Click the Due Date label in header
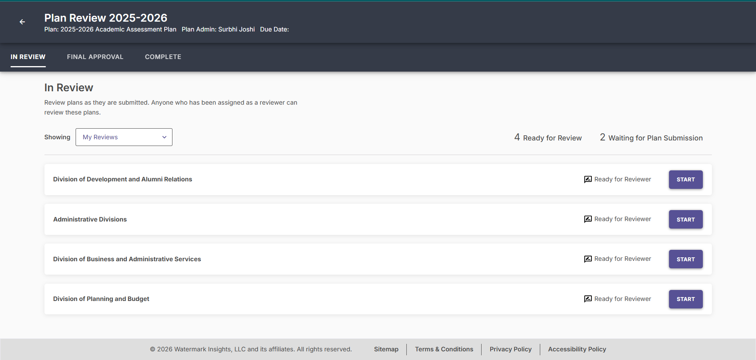The width and height of the screenshot is (756, 360). click(x=274, y=29)
